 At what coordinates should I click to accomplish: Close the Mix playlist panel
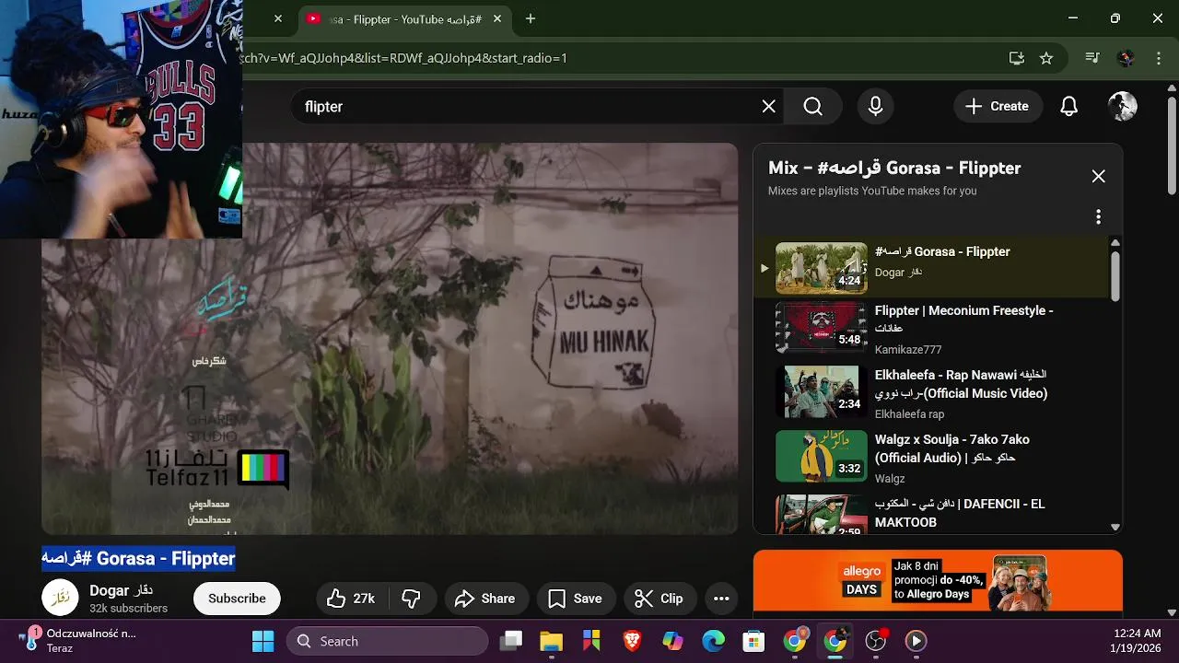pos(1098,177)
